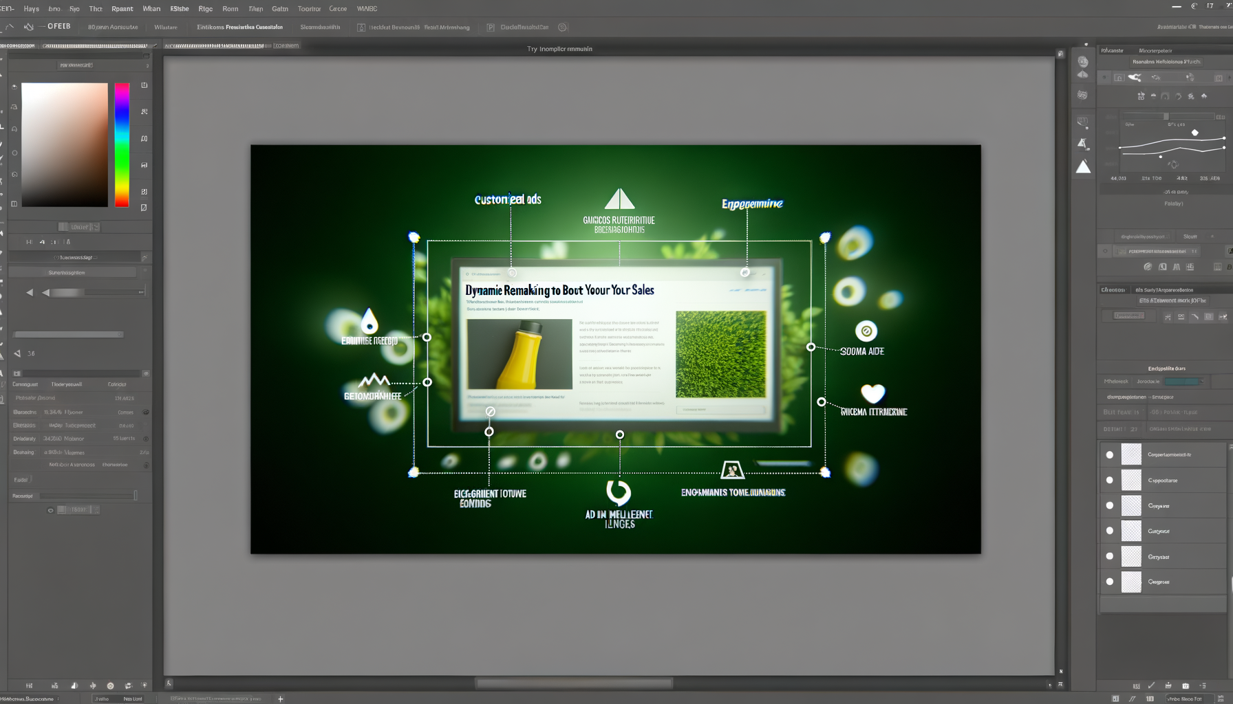Viewport: 1233px width, 704px height.
Task: Click the Slout button in the right panel
Action: 1190,236
